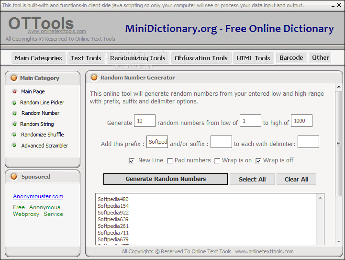Open the Random String tool
Image resolution: width=345 pixels, height=260 pixels.
[x=37, y=124]
